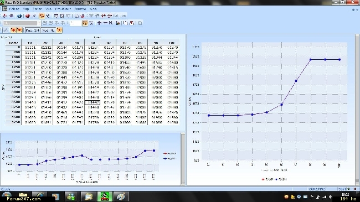
Task: Open the Messenger people icon on the taskbar
Action: tap(71, 196)
